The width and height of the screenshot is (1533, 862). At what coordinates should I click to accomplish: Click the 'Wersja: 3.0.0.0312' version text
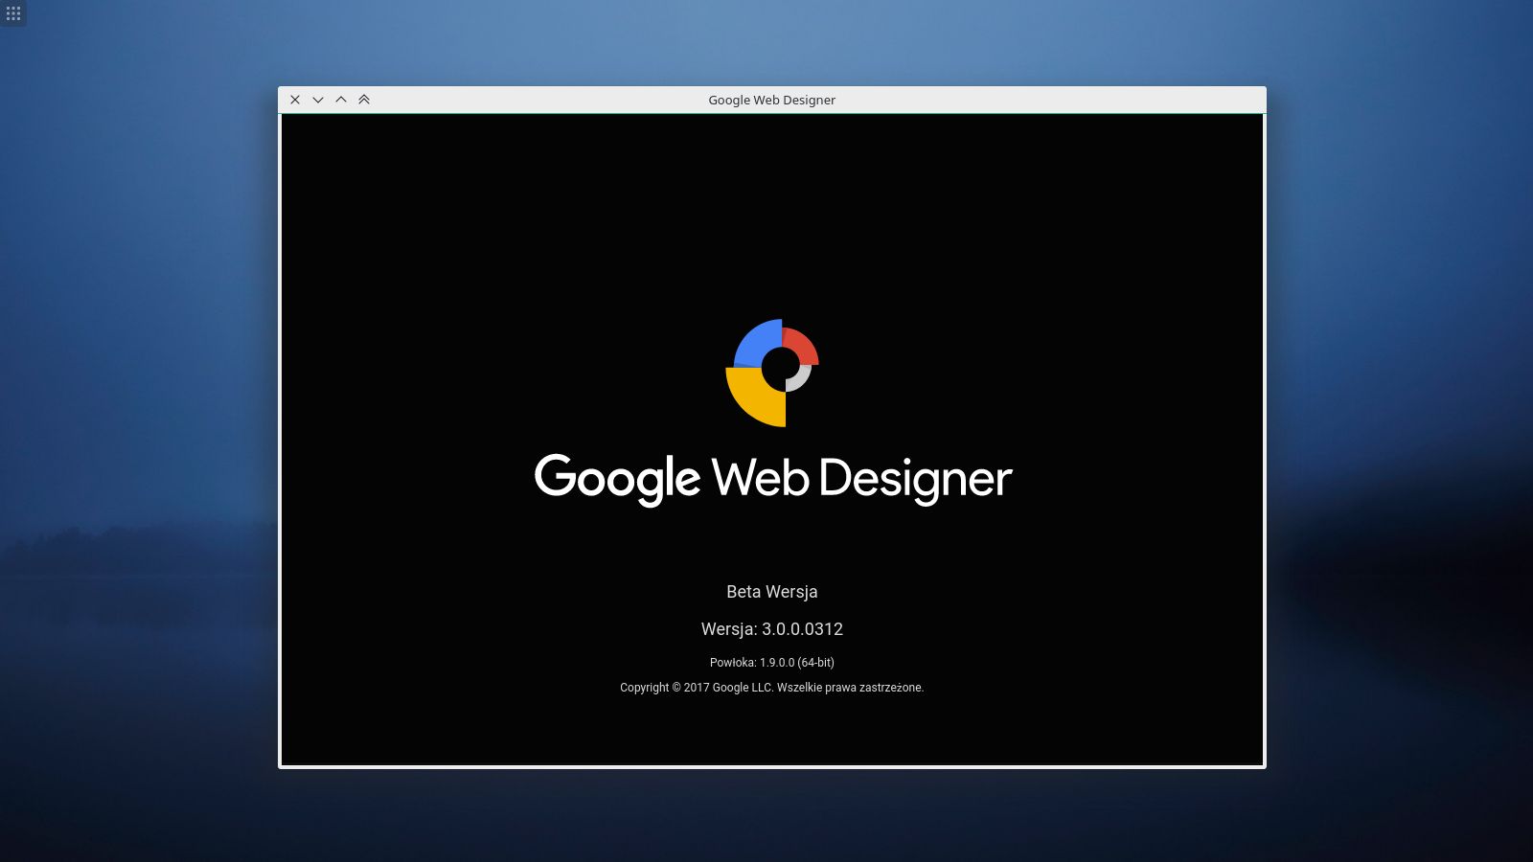pyautogui.click(x=772, y=629)
